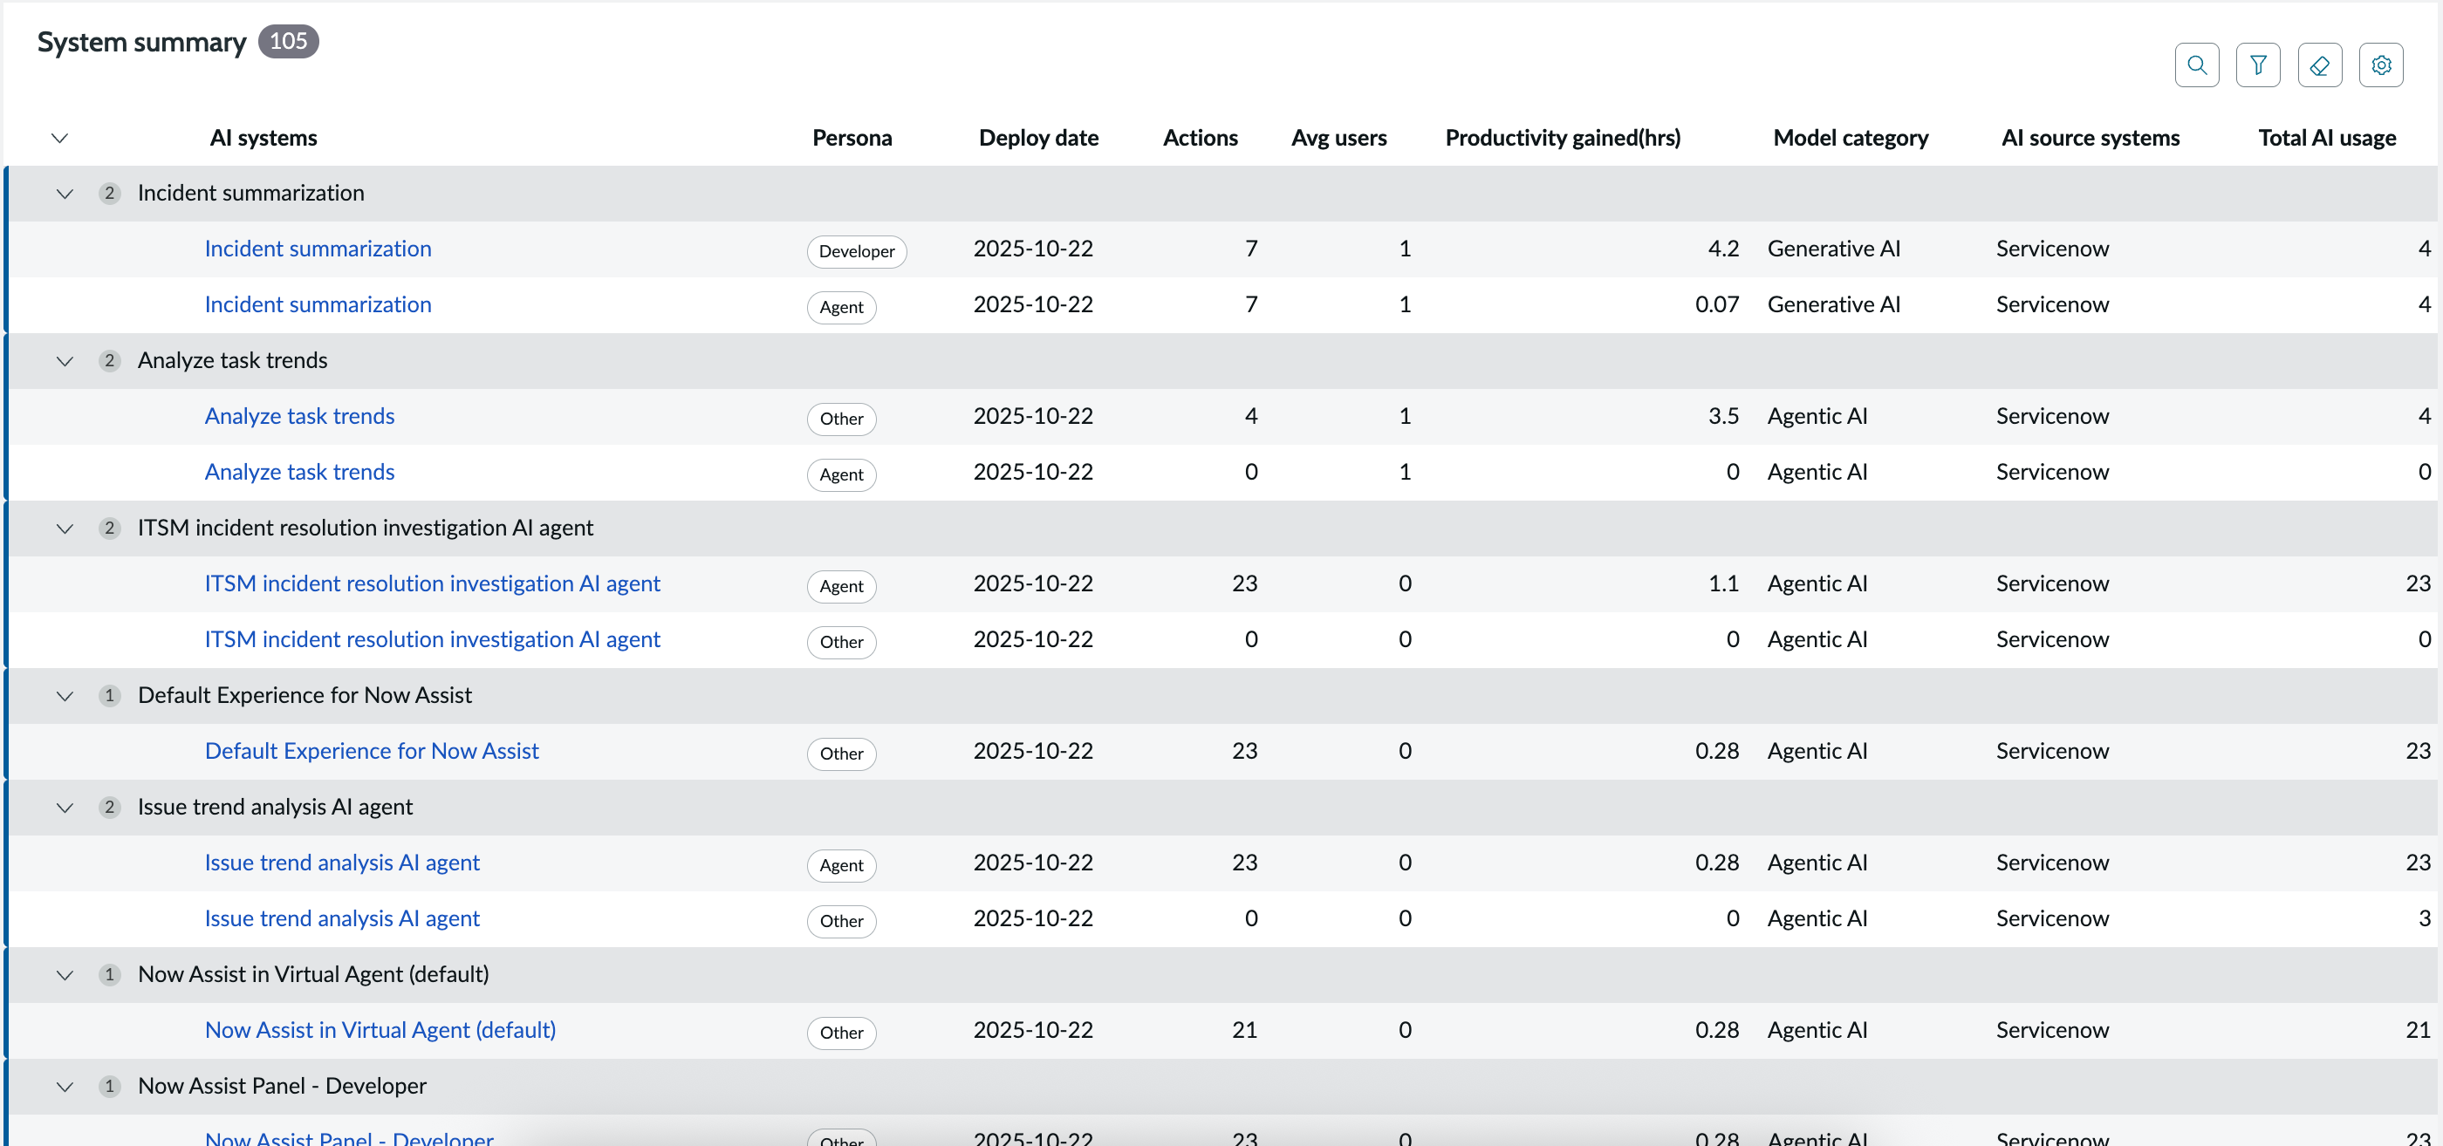2443x1146 pixels.
Task: Sort by Avg users column header
Action: [x=1338, y=139]
